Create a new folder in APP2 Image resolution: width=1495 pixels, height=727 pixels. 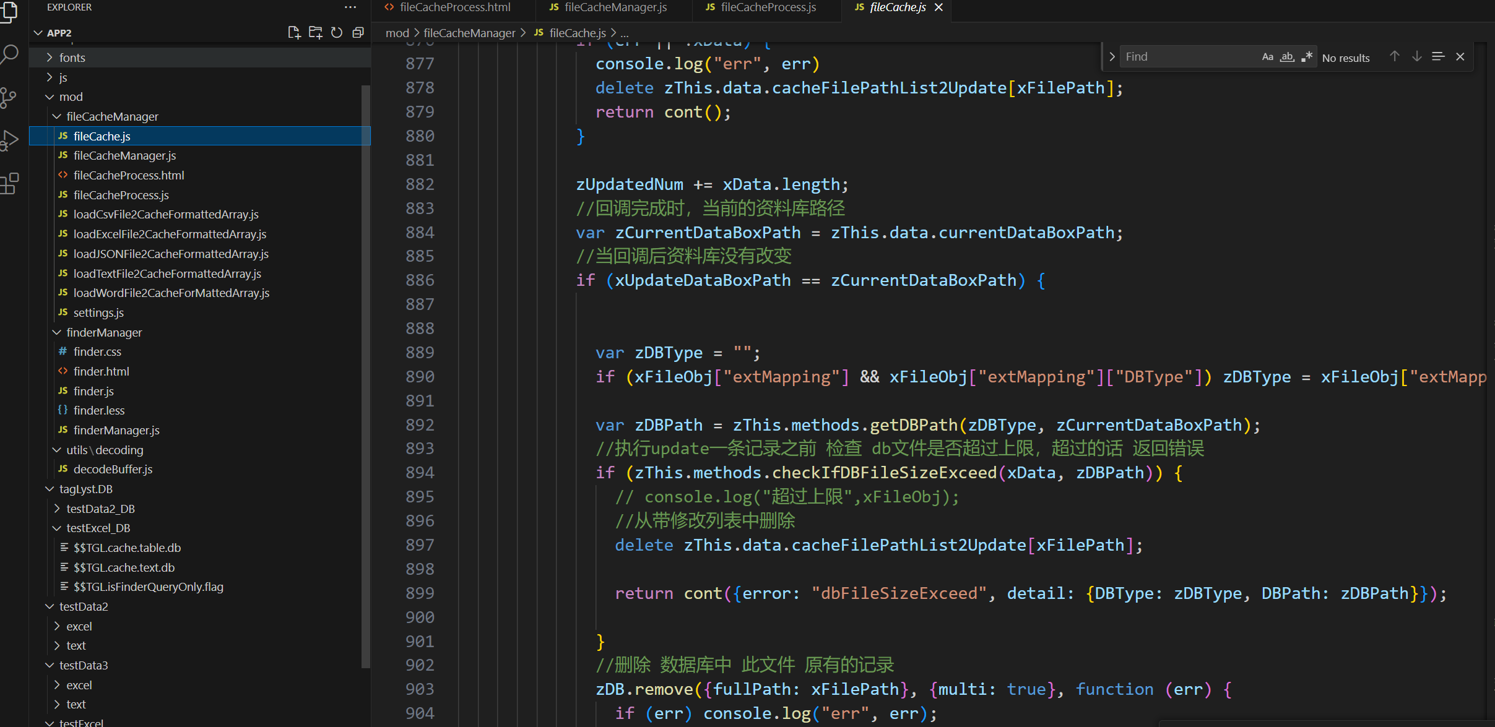tap(316, 33)
